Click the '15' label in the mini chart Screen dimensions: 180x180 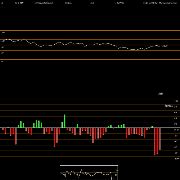[116, 175]
